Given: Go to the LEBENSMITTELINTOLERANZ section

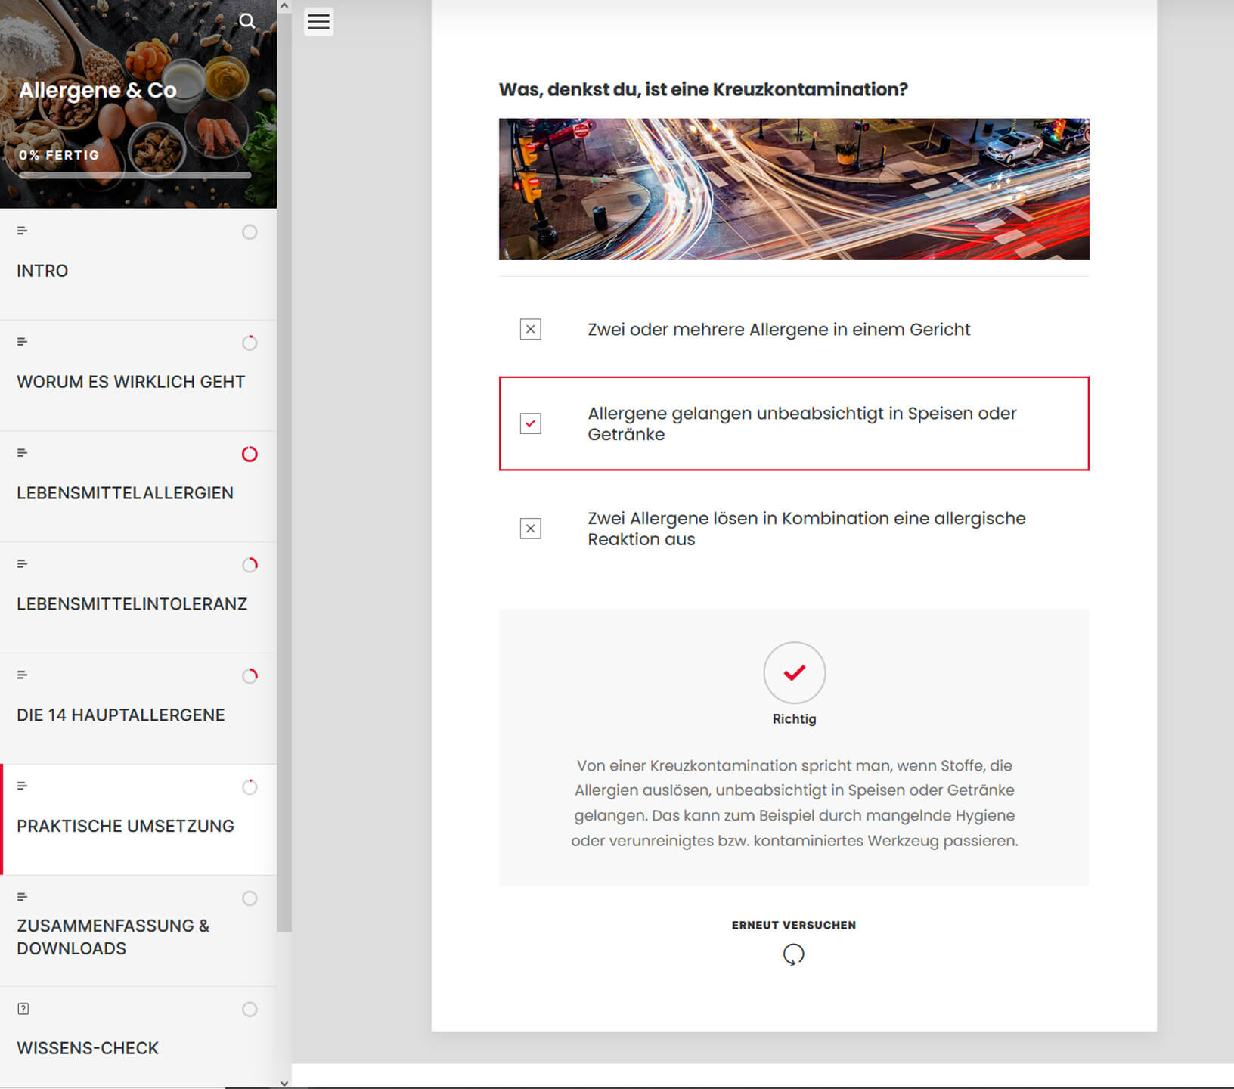Looking at the screenshot, I should coord(132,603).
